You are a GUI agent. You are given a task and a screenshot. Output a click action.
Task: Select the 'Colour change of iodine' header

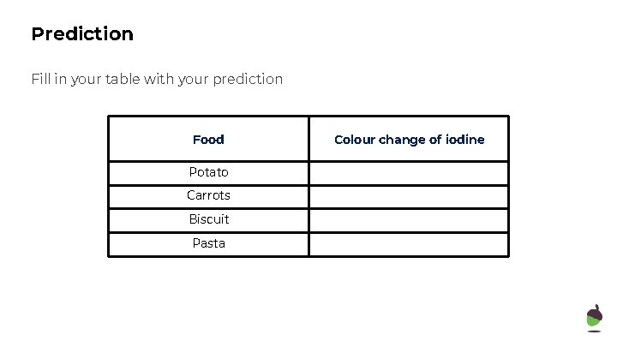[409, 140]
